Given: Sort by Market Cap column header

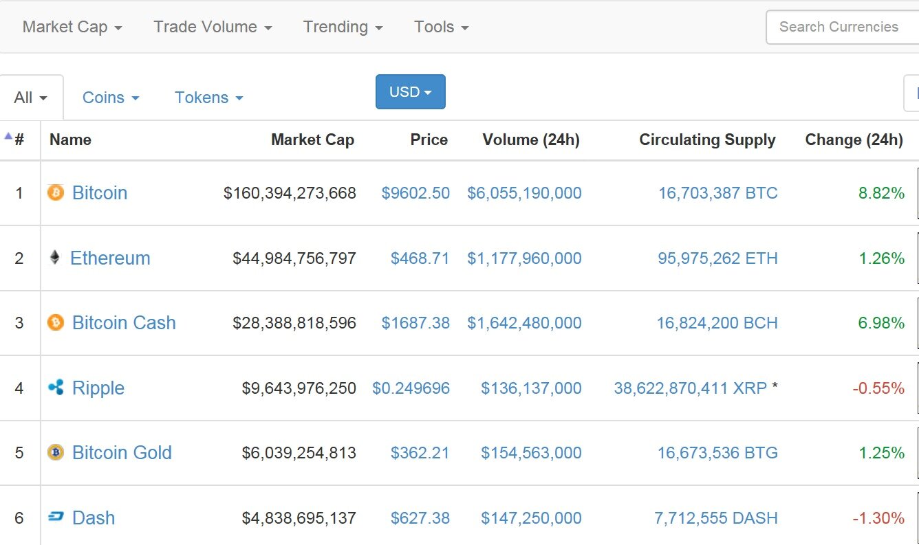Looking at the screenshot, I should click(x=312, y=140).
